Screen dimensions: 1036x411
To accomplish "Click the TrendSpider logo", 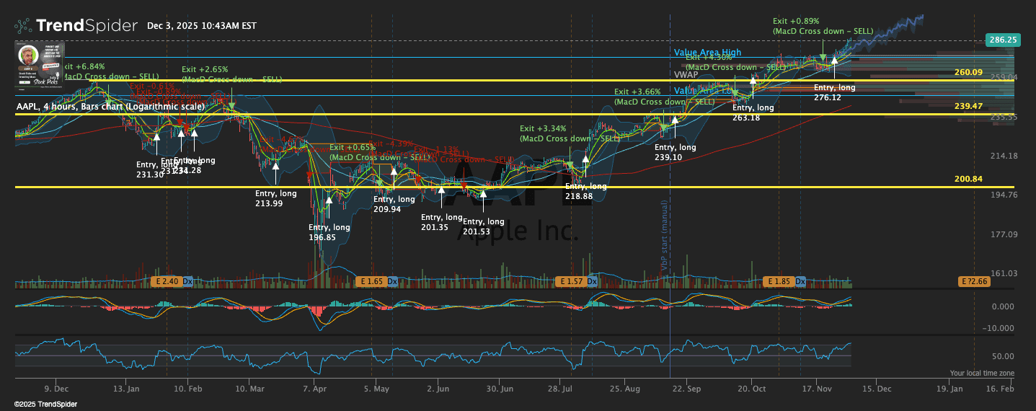I will 76,26.
